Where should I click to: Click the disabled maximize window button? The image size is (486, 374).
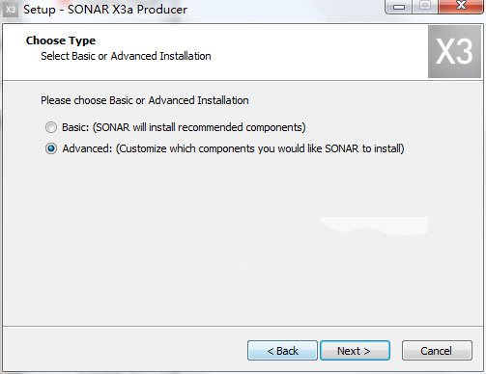tap(425, 6)
